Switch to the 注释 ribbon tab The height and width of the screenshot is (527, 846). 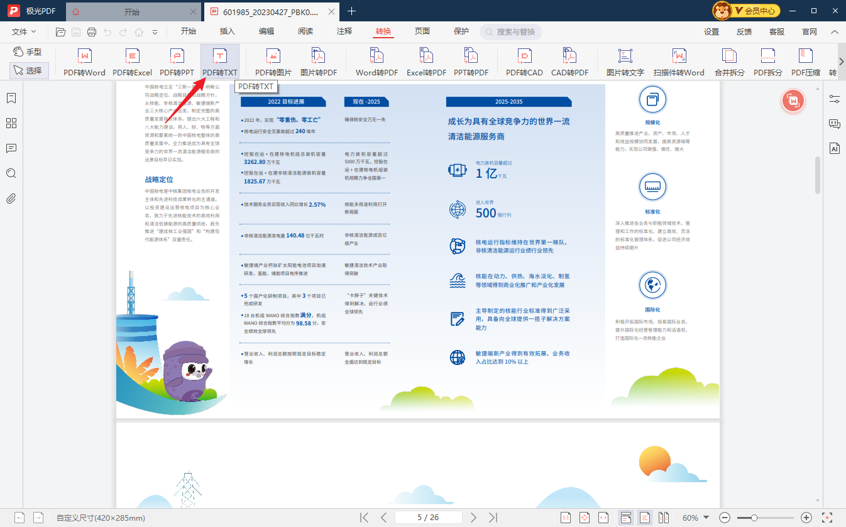click(x=344, y=31)
